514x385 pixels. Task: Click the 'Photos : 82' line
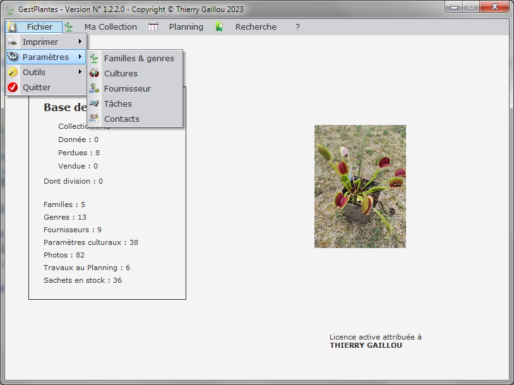click(x=64, y=255)
